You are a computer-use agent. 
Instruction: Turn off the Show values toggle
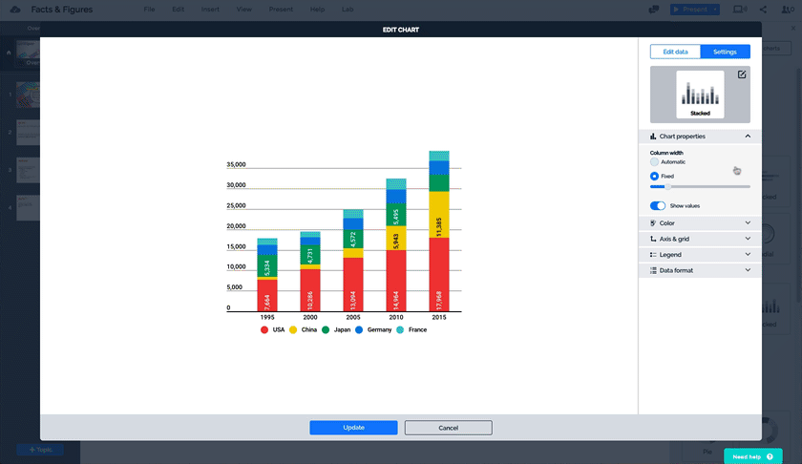click(658, 205)
